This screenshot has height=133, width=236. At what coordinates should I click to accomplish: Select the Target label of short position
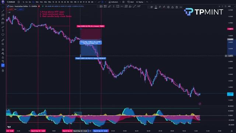91,58
